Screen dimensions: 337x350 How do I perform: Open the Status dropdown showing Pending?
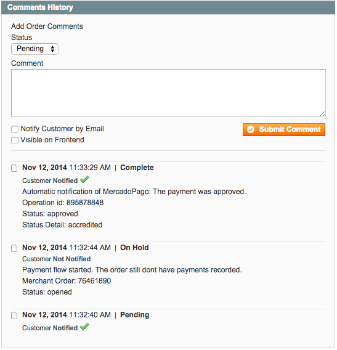click(x=35, y=49)
